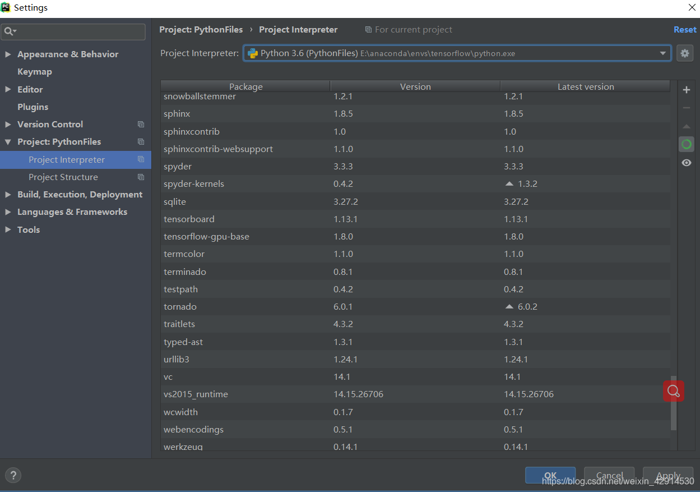Open the Project Interpreter dropdown

[x=663, y=53]
